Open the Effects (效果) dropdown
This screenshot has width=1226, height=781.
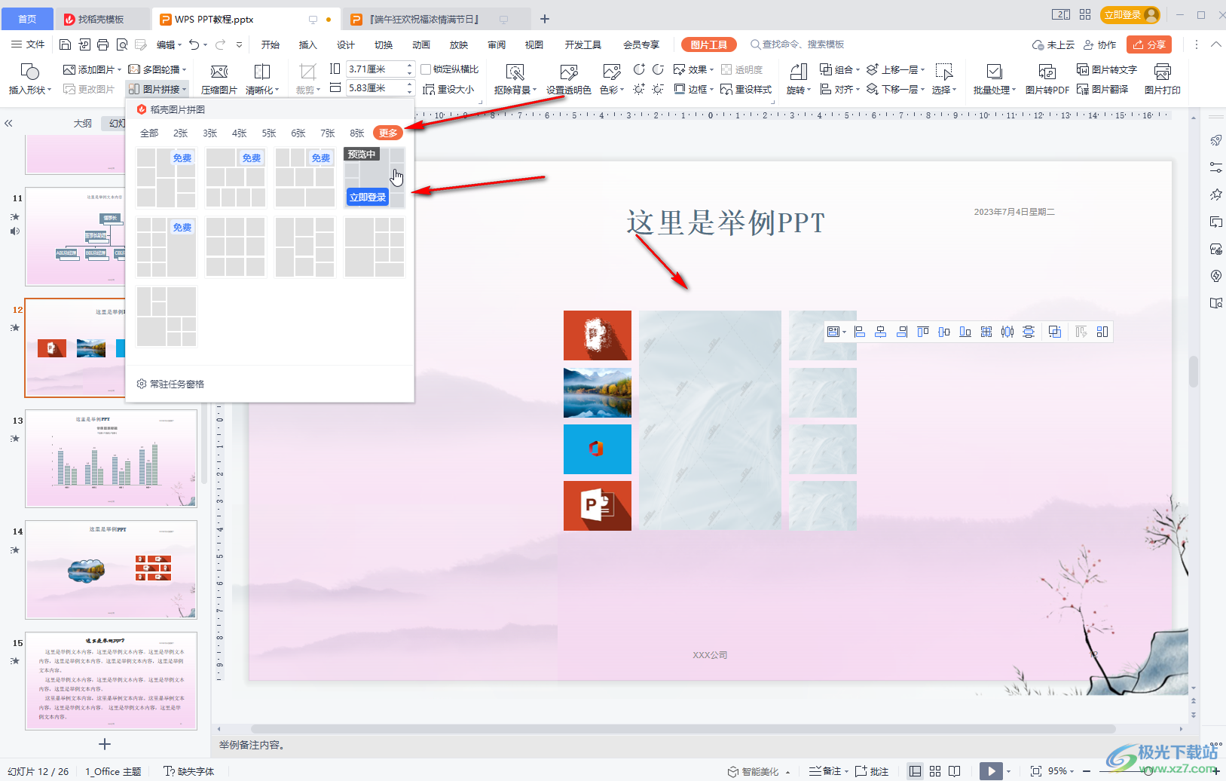click(693, 69)
